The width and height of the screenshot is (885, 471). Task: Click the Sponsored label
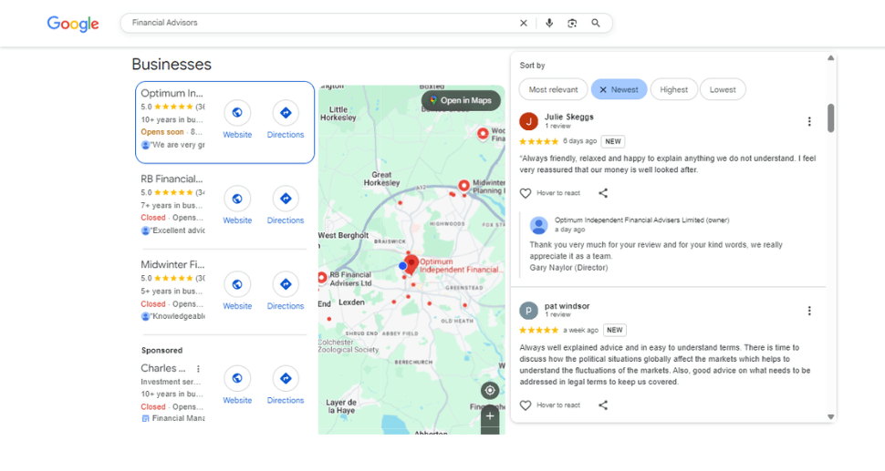[162, 351]
